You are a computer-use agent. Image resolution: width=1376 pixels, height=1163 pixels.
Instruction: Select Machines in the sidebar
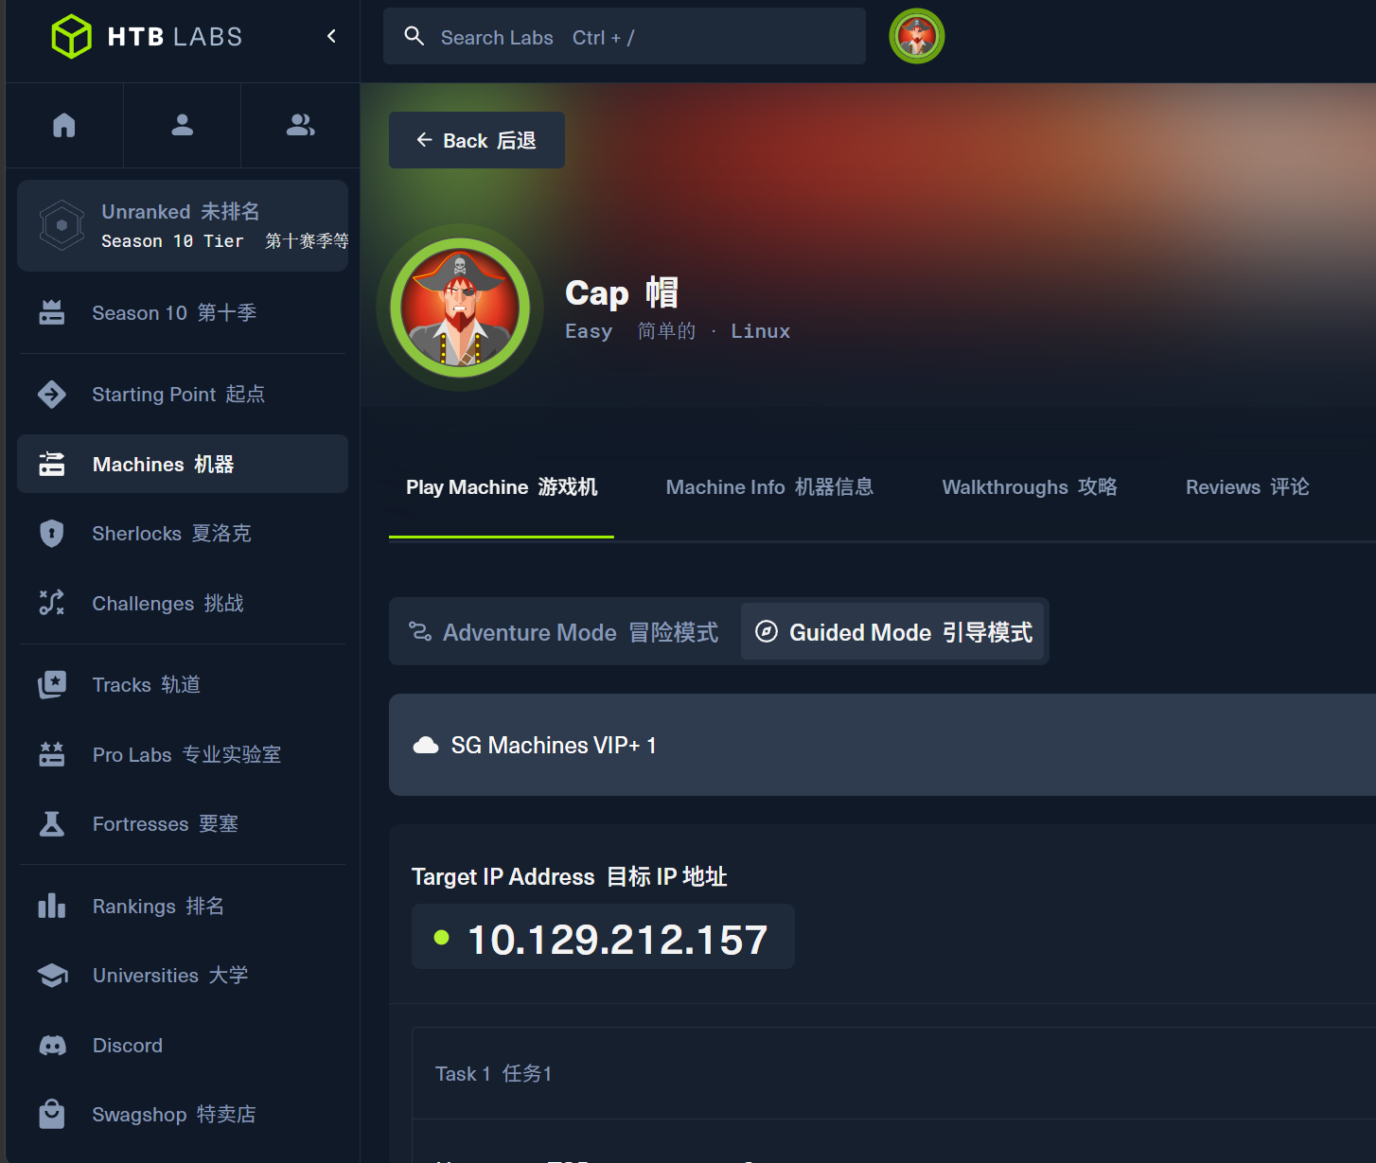coord(183,464)
